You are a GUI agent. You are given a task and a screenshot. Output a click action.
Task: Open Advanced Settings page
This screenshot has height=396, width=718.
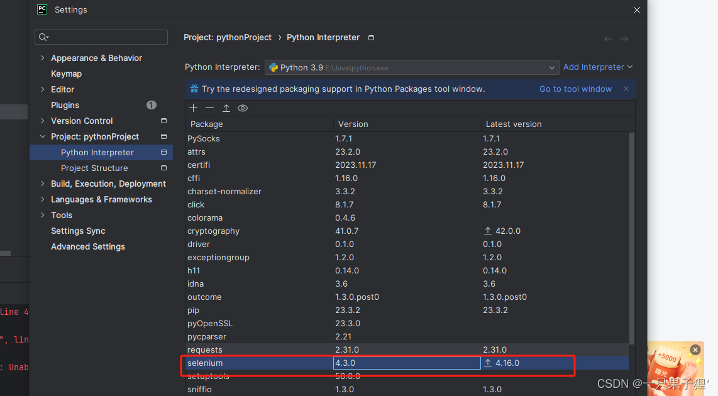pos(88,247)
